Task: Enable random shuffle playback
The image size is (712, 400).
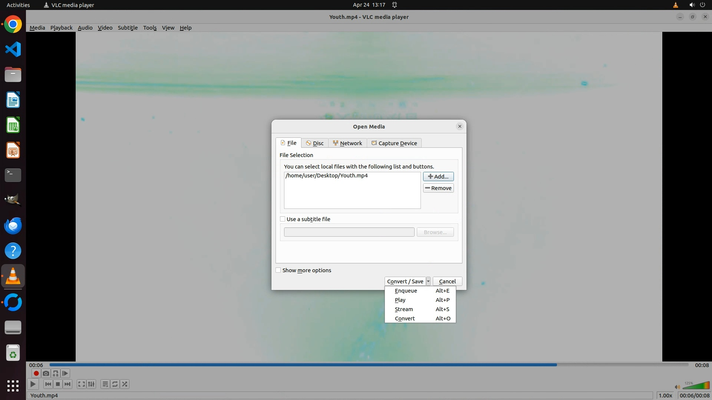Action: point(125,384)
